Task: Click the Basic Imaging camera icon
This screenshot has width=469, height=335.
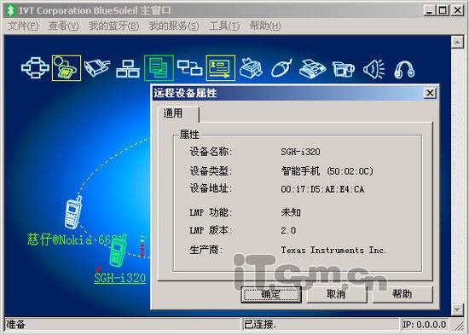Action: [344, 68]
